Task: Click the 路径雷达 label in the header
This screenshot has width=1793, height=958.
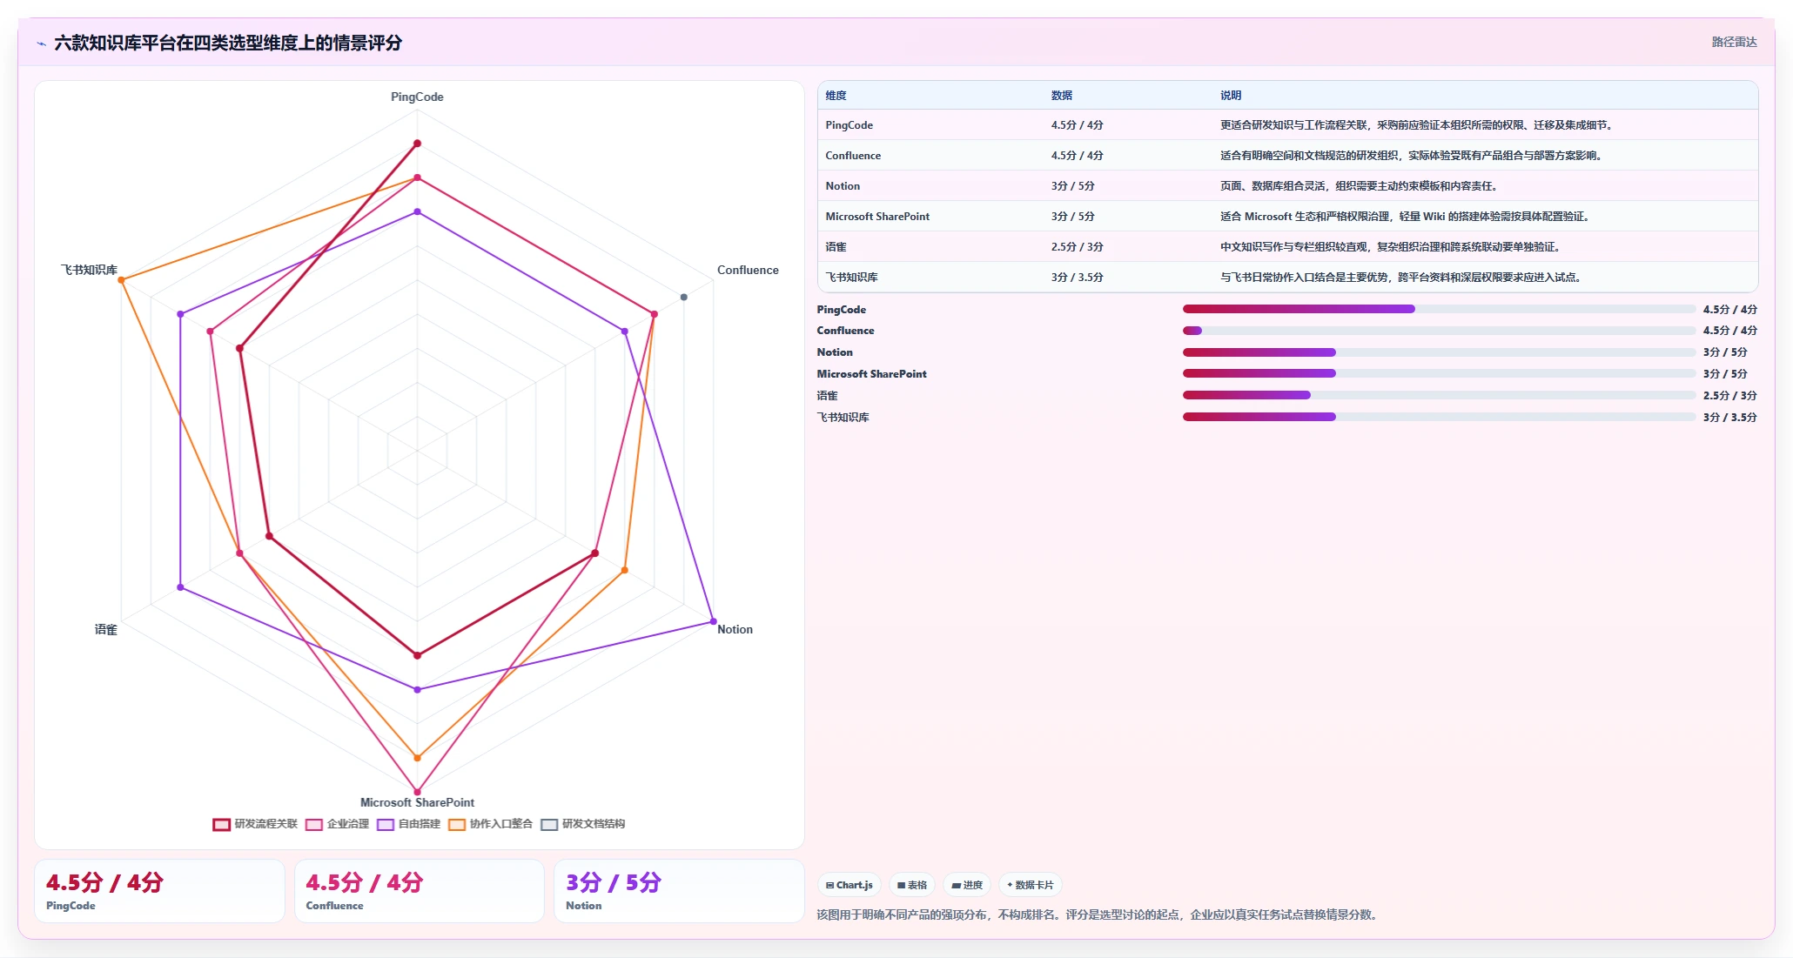Action: pos(1734,42)
